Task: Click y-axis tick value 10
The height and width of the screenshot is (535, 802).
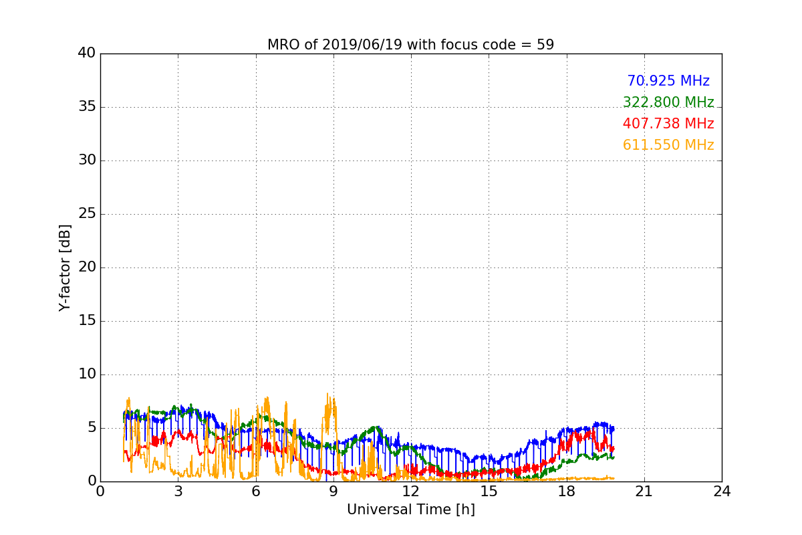Action: [x=87, y=374]
